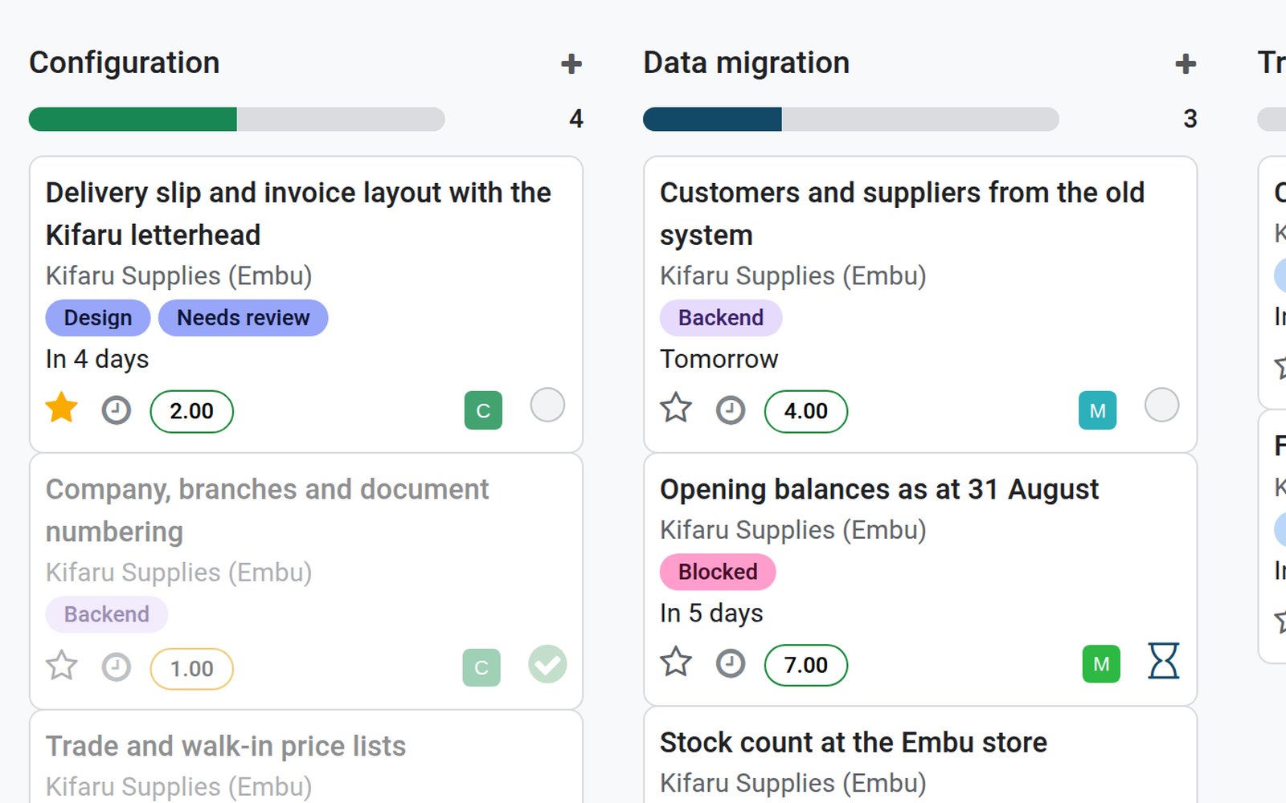Unmark done on Company, branches and document numbering
The width and height of the screenshot is (1286, 803).
point(547,664)
